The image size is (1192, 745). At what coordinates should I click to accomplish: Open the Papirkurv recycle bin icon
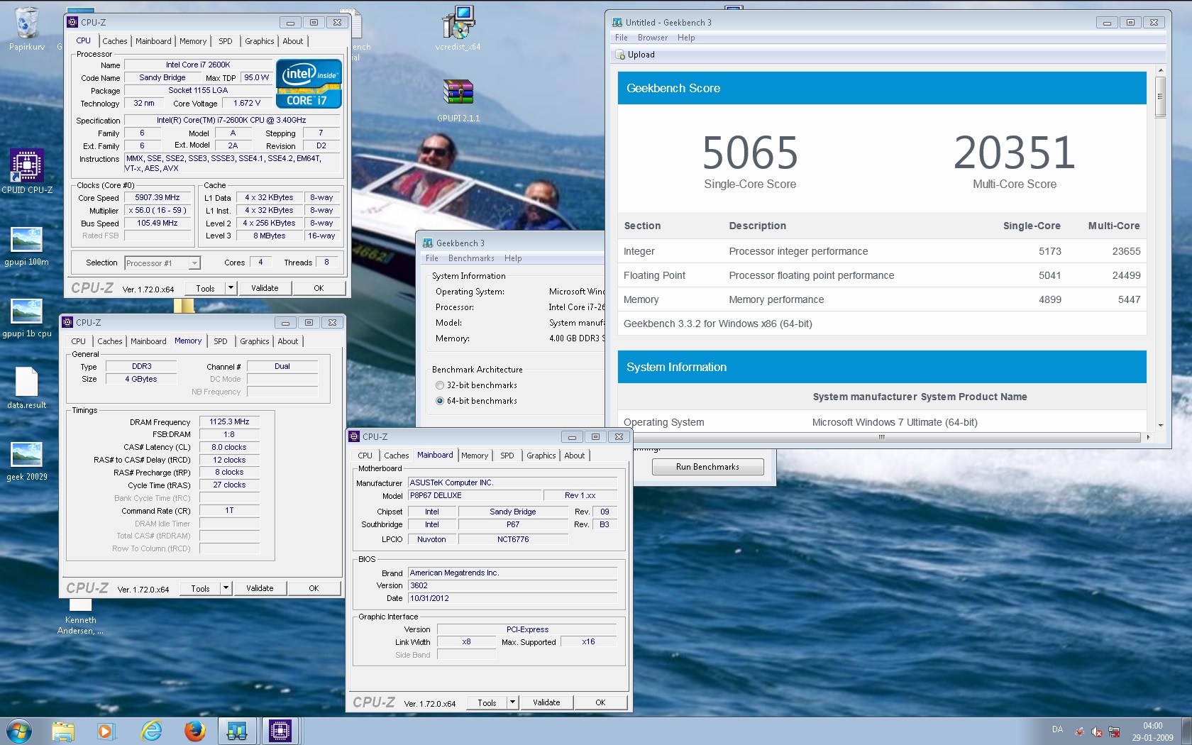coord(26,28)
